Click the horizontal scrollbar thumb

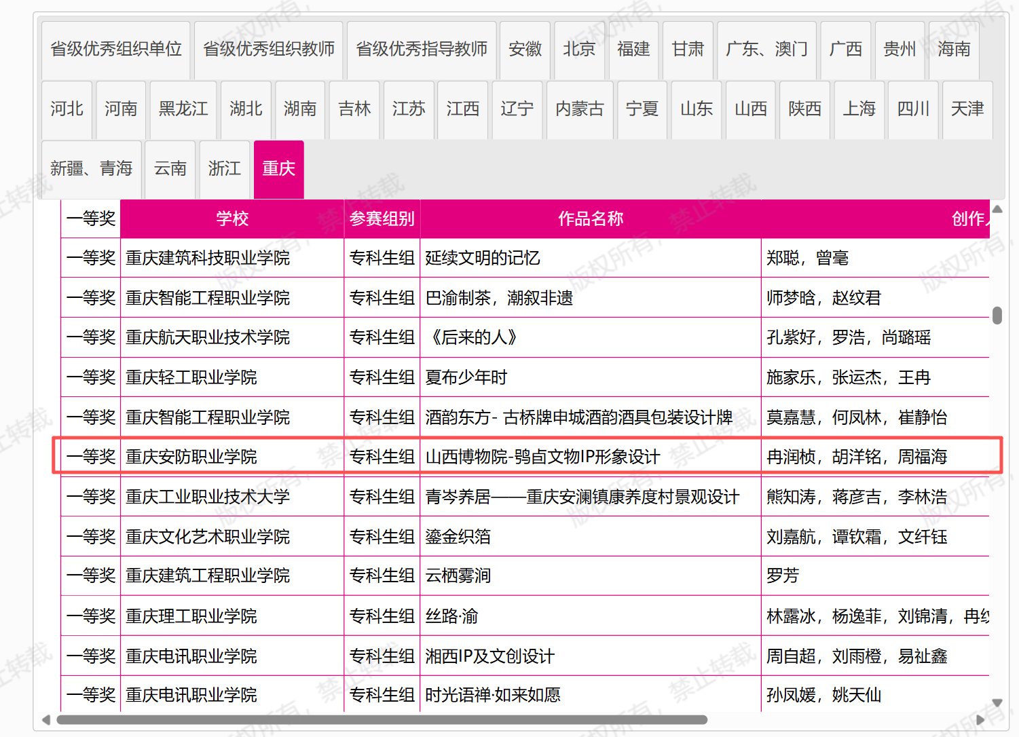click(382, 720)
